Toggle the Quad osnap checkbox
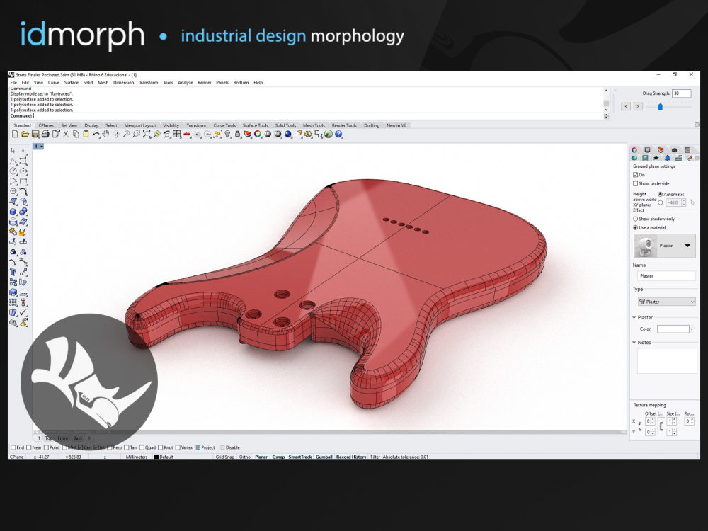708x531 pixels. (x=142, y=447)
